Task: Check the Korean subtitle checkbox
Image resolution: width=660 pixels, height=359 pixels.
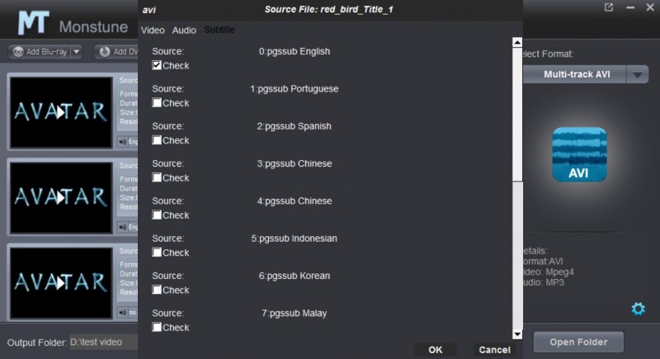Action: tap(157, 290)
